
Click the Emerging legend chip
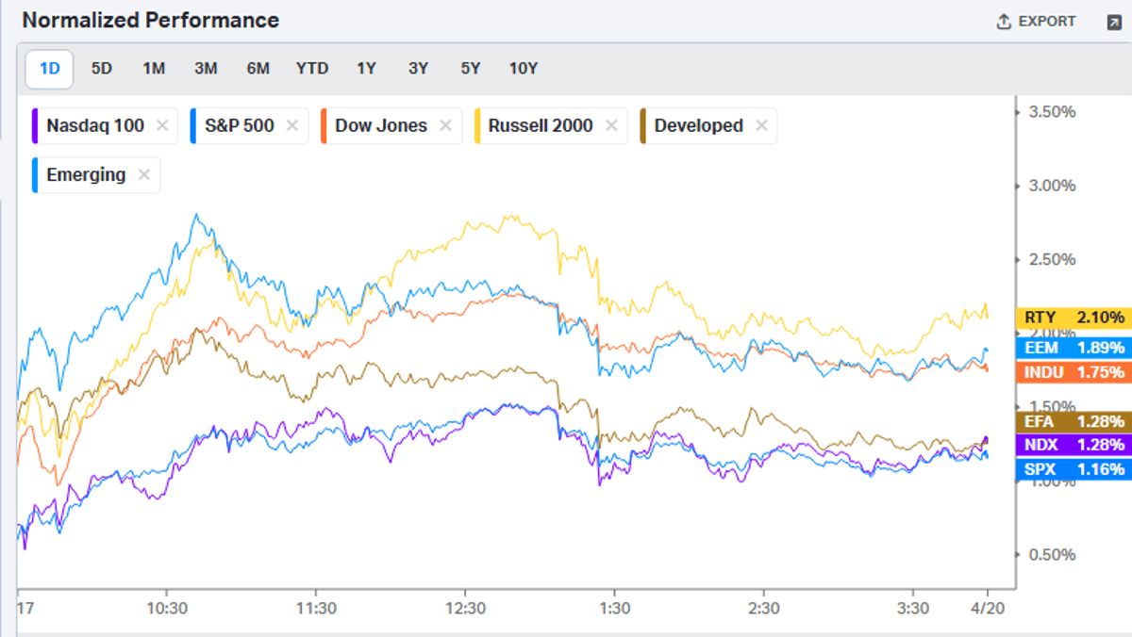point(90,174)
